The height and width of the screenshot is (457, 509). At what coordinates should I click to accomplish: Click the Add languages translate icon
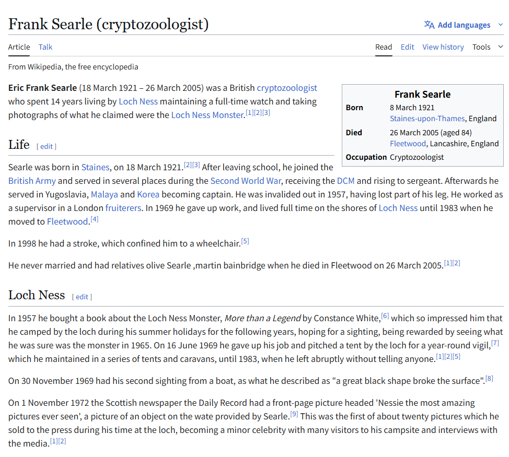tap(429, 25)
